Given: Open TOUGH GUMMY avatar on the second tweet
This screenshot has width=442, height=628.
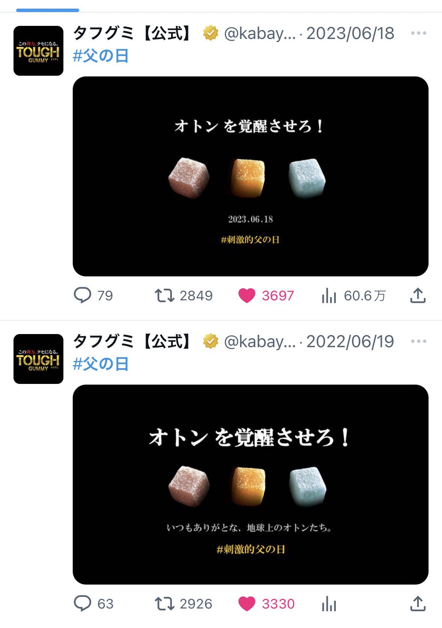Looking at the screenshot, I should (38, 359).
